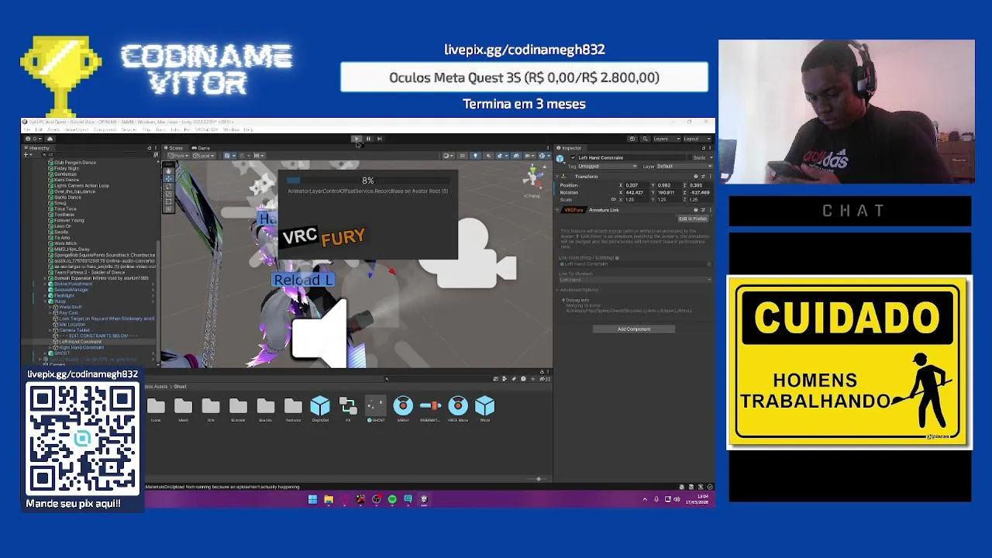Viewport: 992px width, 558px height.
Task: Open the Tag dropdown showing Untagged
Action: (608, 166)
